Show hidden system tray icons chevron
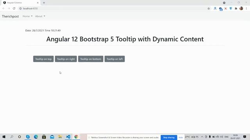Viewport: 250px width, 140px height. point(202,137)
